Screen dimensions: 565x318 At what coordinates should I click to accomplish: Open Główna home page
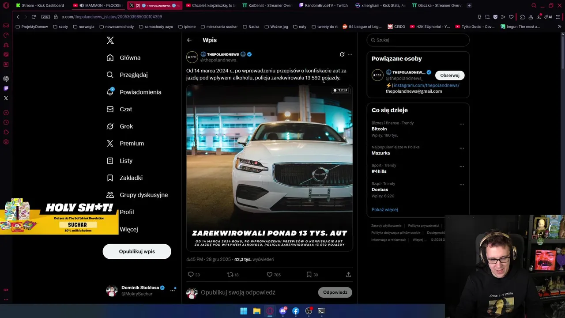[124, 58]
